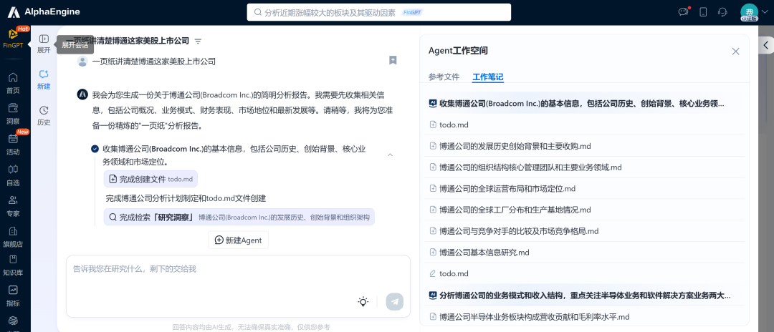The height and width of the screenshot is (332, 774).
Task: Collapse the right-edge panel arrow
Action: point(765,45)
